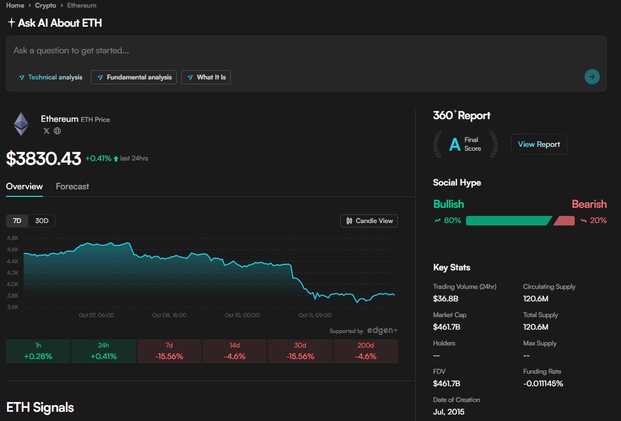
Task: Click the Ethereum logo icon
Action: 21,123
